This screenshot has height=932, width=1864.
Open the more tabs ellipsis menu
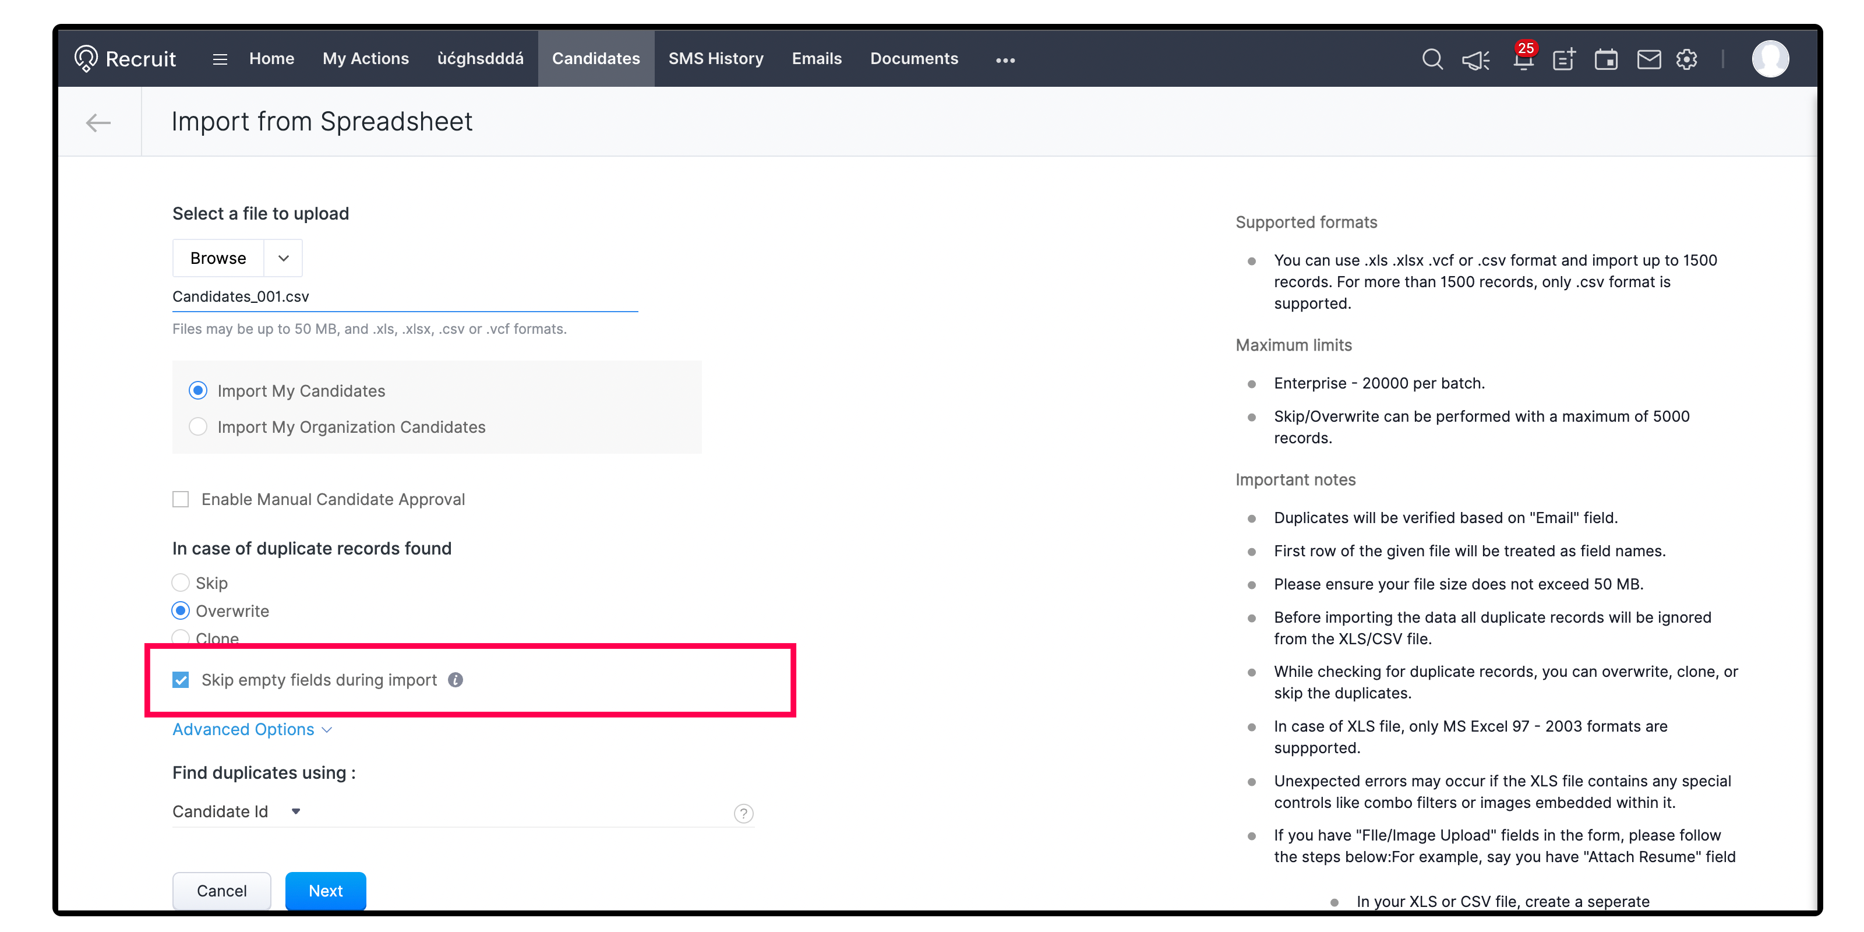coord(1005,60)
